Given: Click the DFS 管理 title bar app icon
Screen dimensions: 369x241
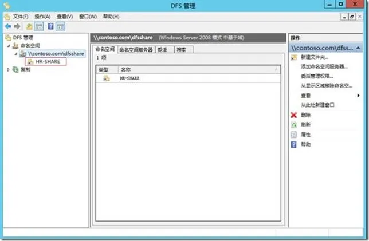Looking at the screenshot, I should point(7,5).
